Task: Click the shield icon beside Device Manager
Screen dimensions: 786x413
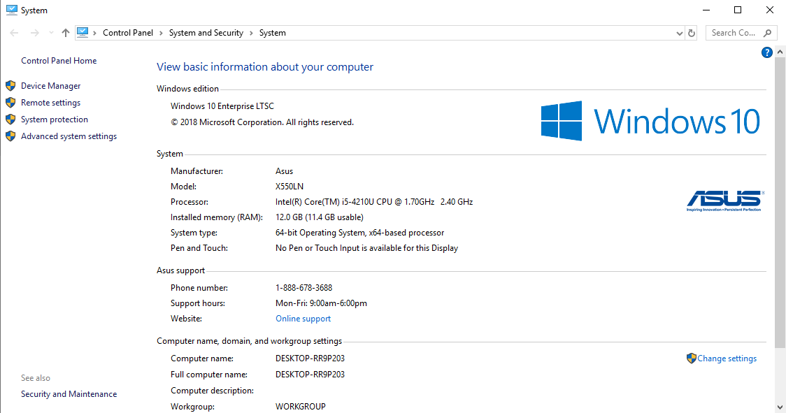Action: point(10,86)
